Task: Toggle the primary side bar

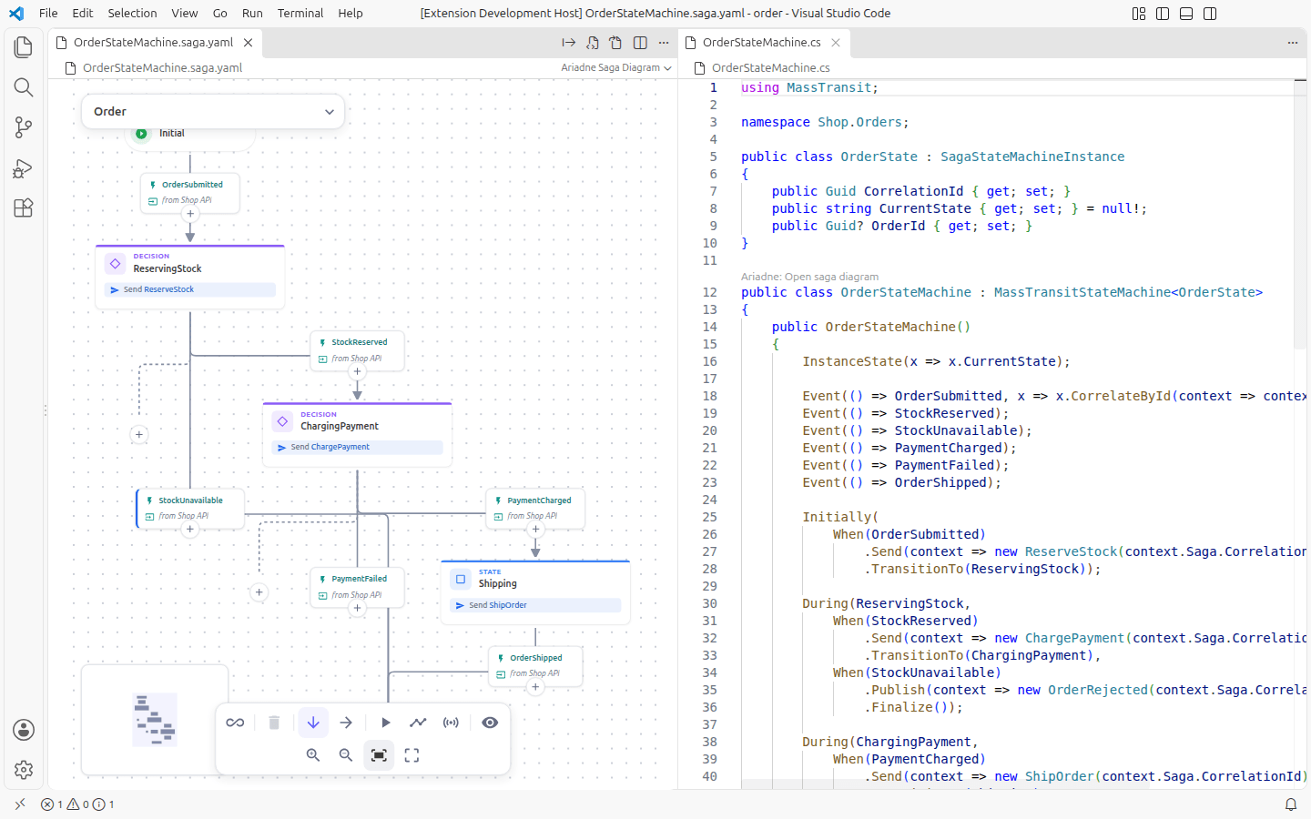Action: [1163, 14]
